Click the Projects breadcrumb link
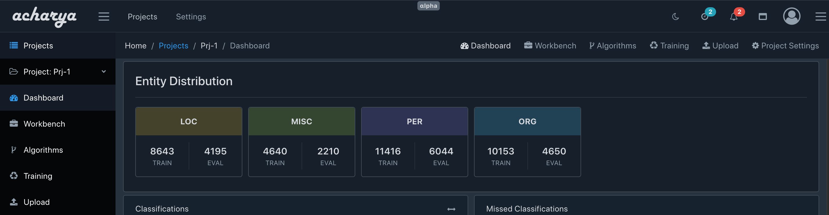The width and height of the screenshot is (829, 215). [x=174, y=45]
